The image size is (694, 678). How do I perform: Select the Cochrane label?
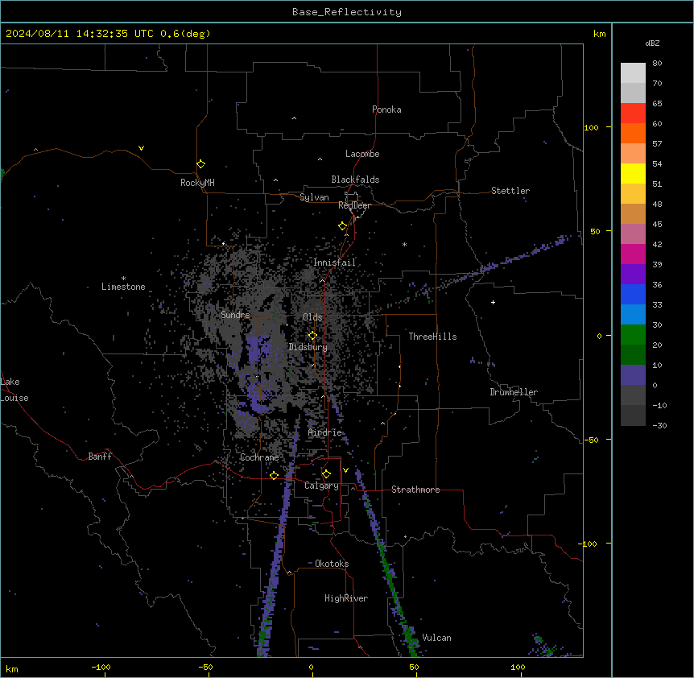(x=259, y=457)
